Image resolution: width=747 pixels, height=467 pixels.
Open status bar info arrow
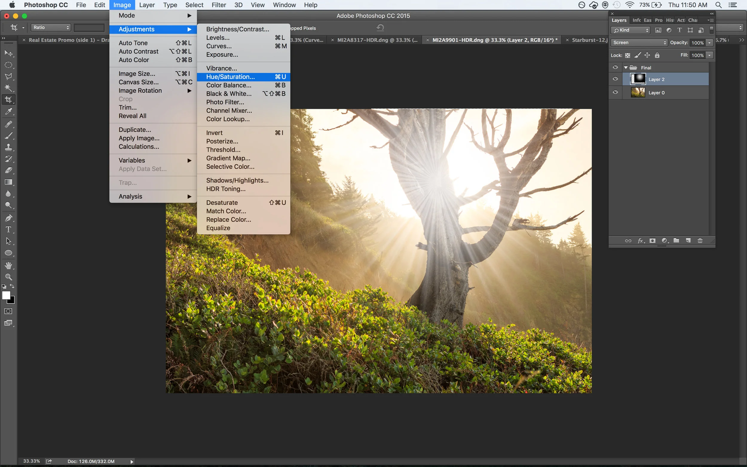[x=132, y=461]
